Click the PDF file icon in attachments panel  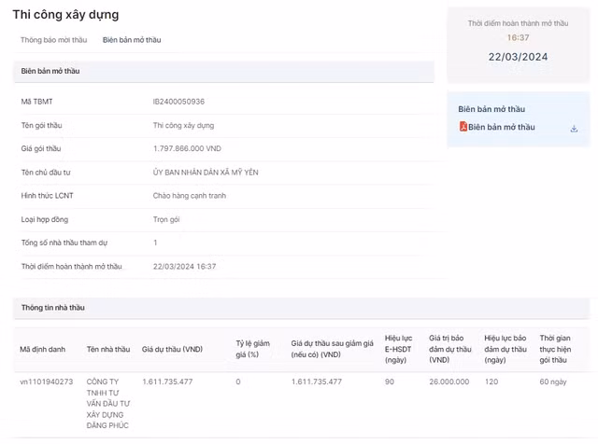click(x=463, y=127)
